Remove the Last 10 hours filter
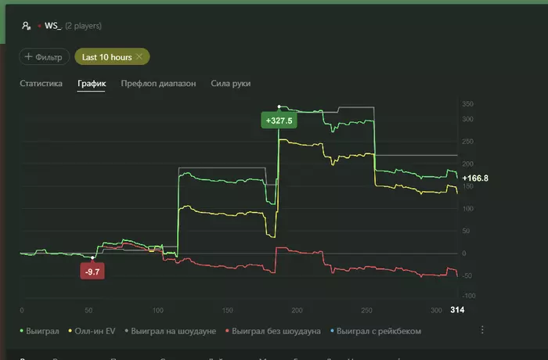This screenshot has width=548, height=360. [x=139, y=56]
